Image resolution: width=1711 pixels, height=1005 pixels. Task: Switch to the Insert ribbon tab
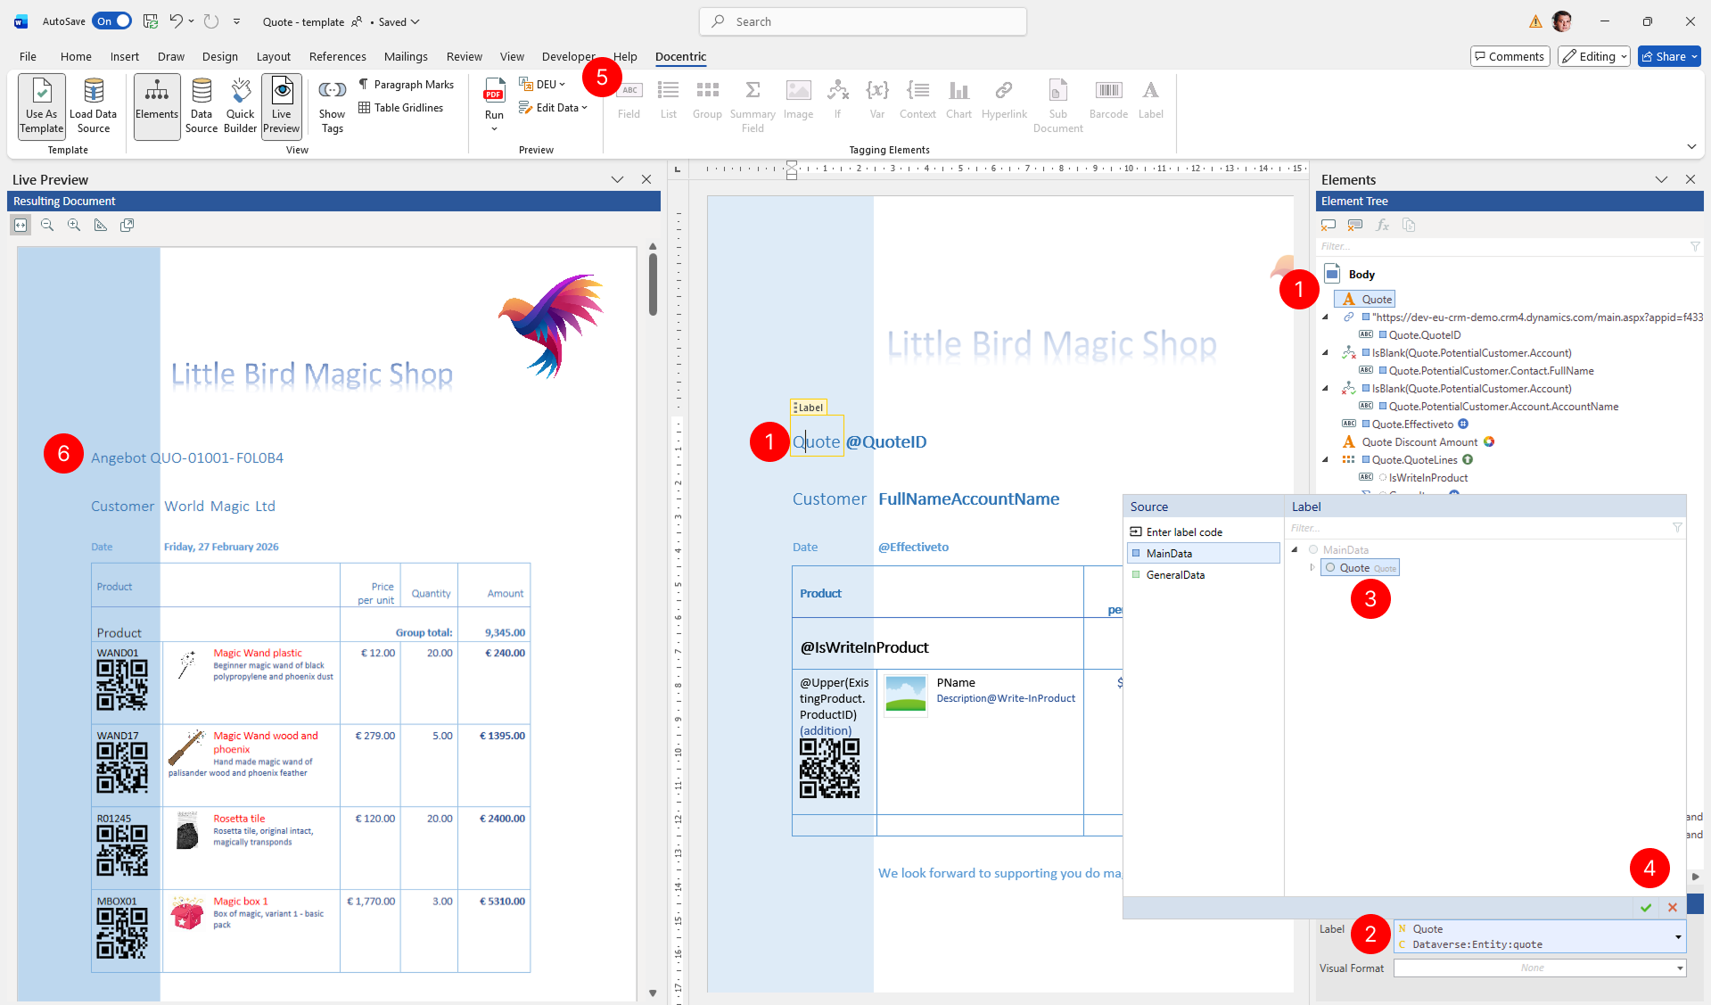(125, 56)
